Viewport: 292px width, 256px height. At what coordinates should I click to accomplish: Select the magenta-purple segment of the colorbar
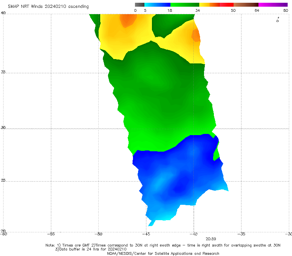[273, 5]
